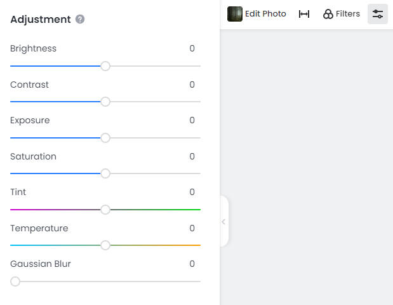
Task: Click the Edit Photo thumbnail image
Action: (235, 14)
